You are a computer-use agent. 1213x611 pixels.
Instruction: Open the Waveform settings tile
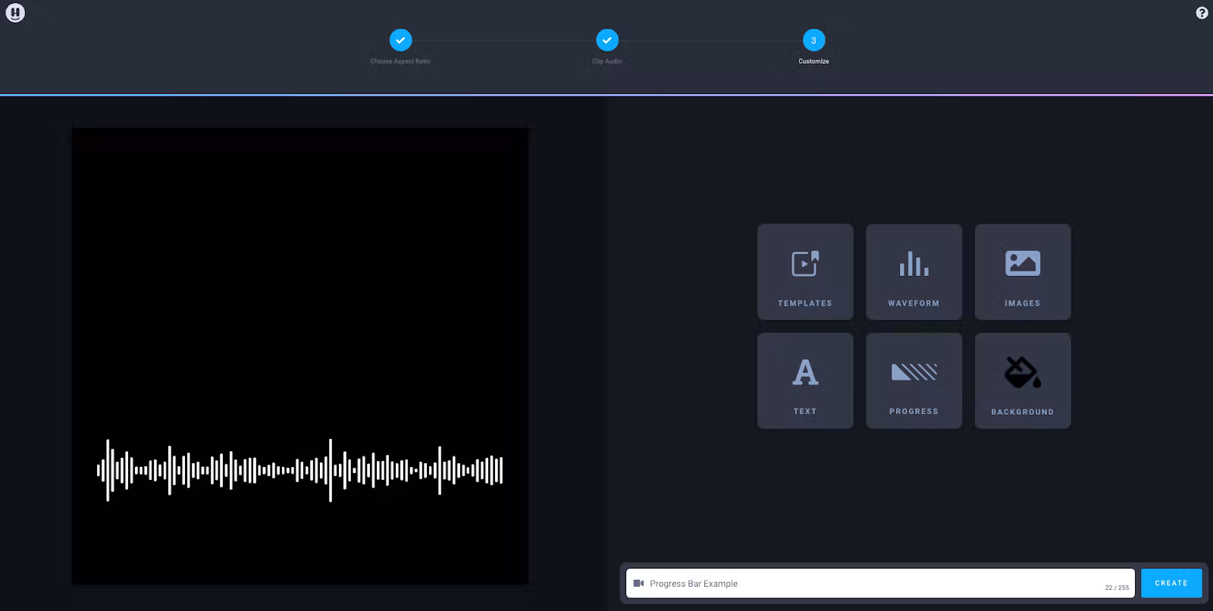[x=914, y=271]
